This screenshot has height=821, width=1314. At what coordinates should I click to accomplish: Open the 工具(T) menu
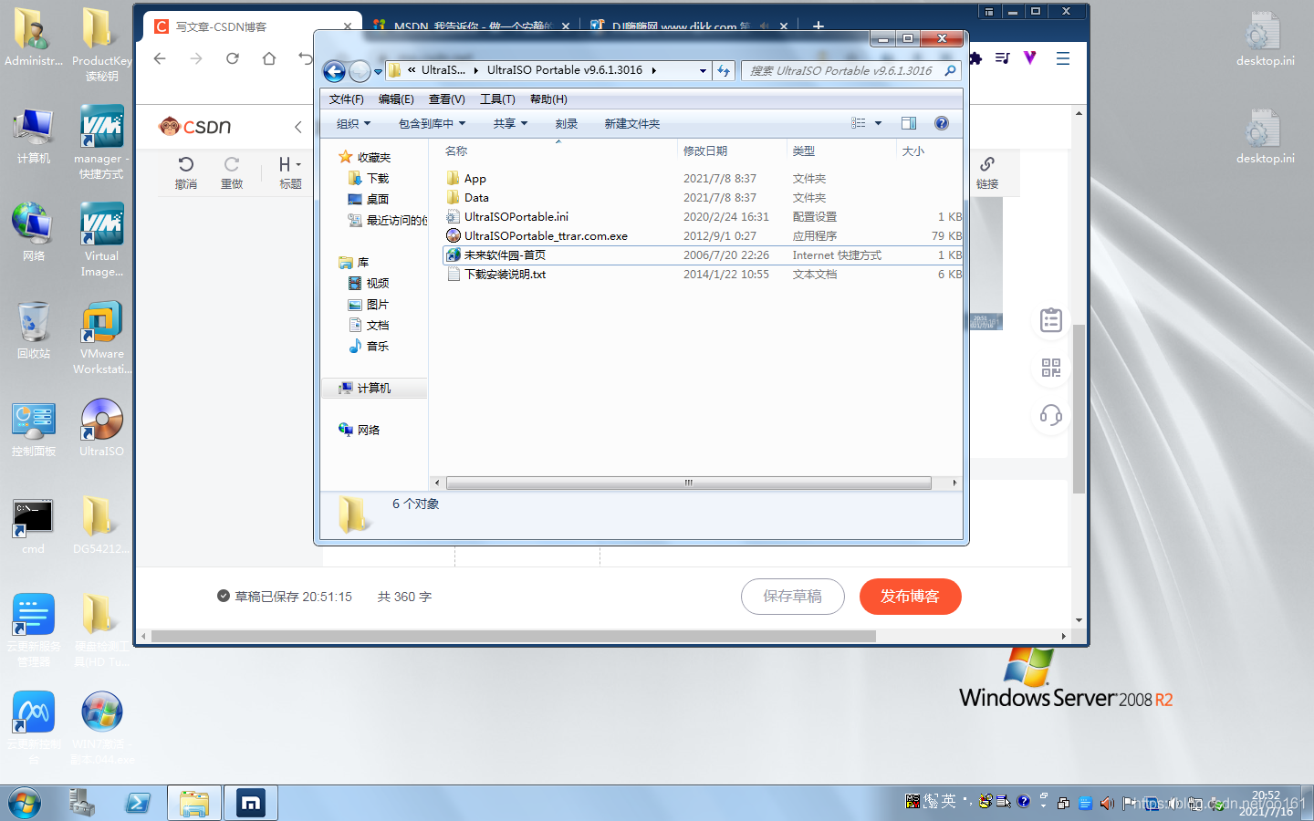497,99
